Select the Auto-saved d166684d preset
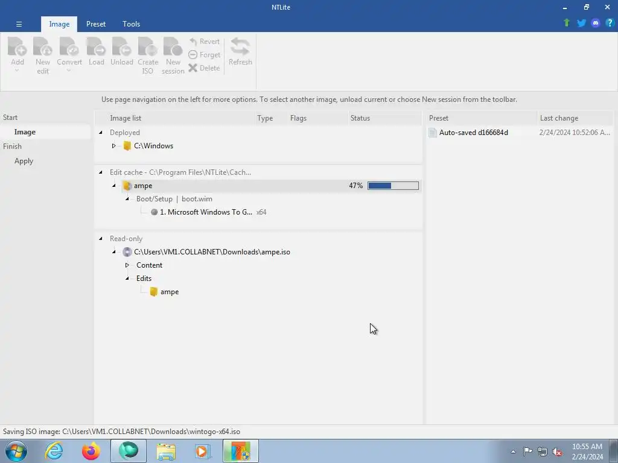This screenshot has width=618, height=463. click(x=473, y=133)
